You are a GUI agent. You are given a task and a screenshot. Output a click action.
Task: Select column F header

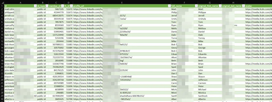pyautogui.click(x=184, y=3)
